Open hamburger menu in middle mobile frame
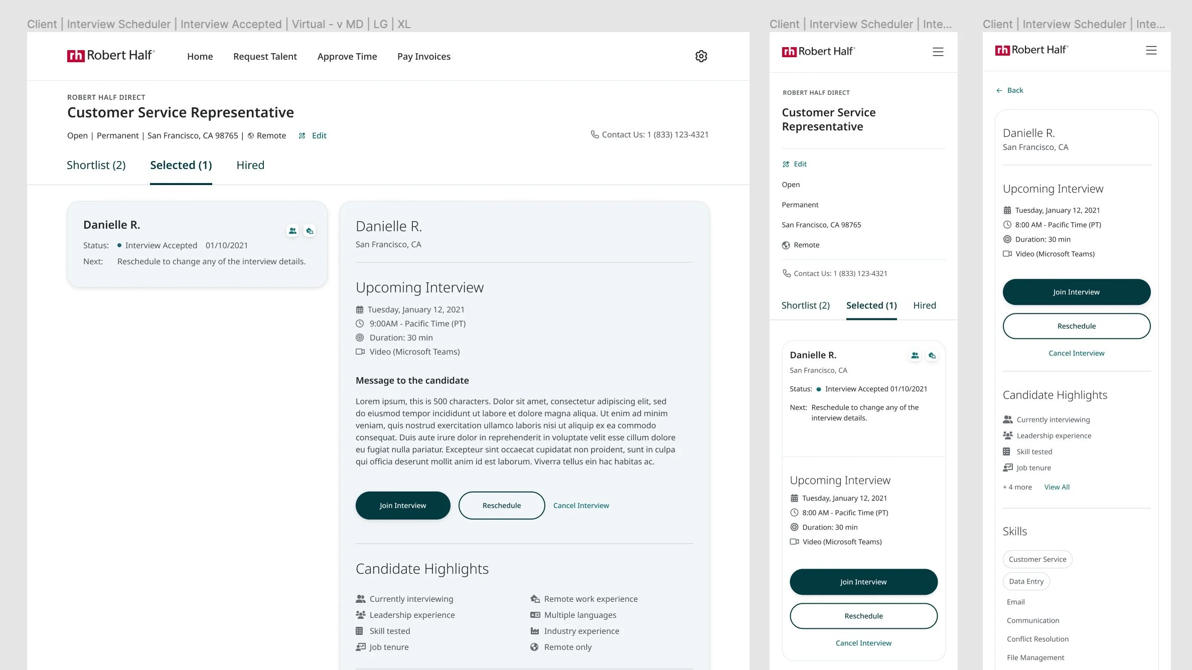This screenshot has height=670, width=1192. pos(938,52)
